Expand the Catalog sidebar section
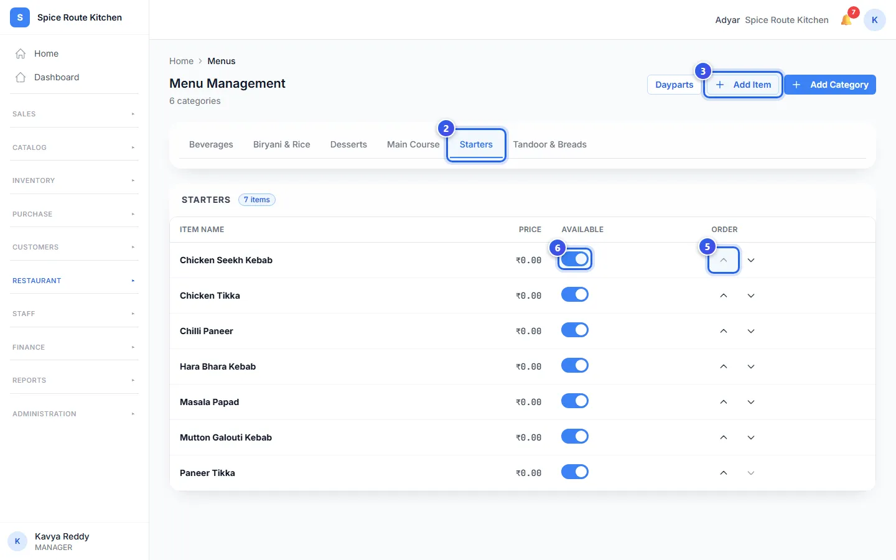This screenshot has height=560, width=896. coord(74,147)
